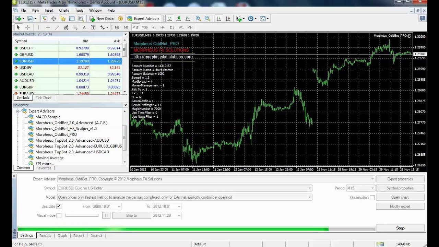Select the equidistant channel tool

click(x=66, y=27)
